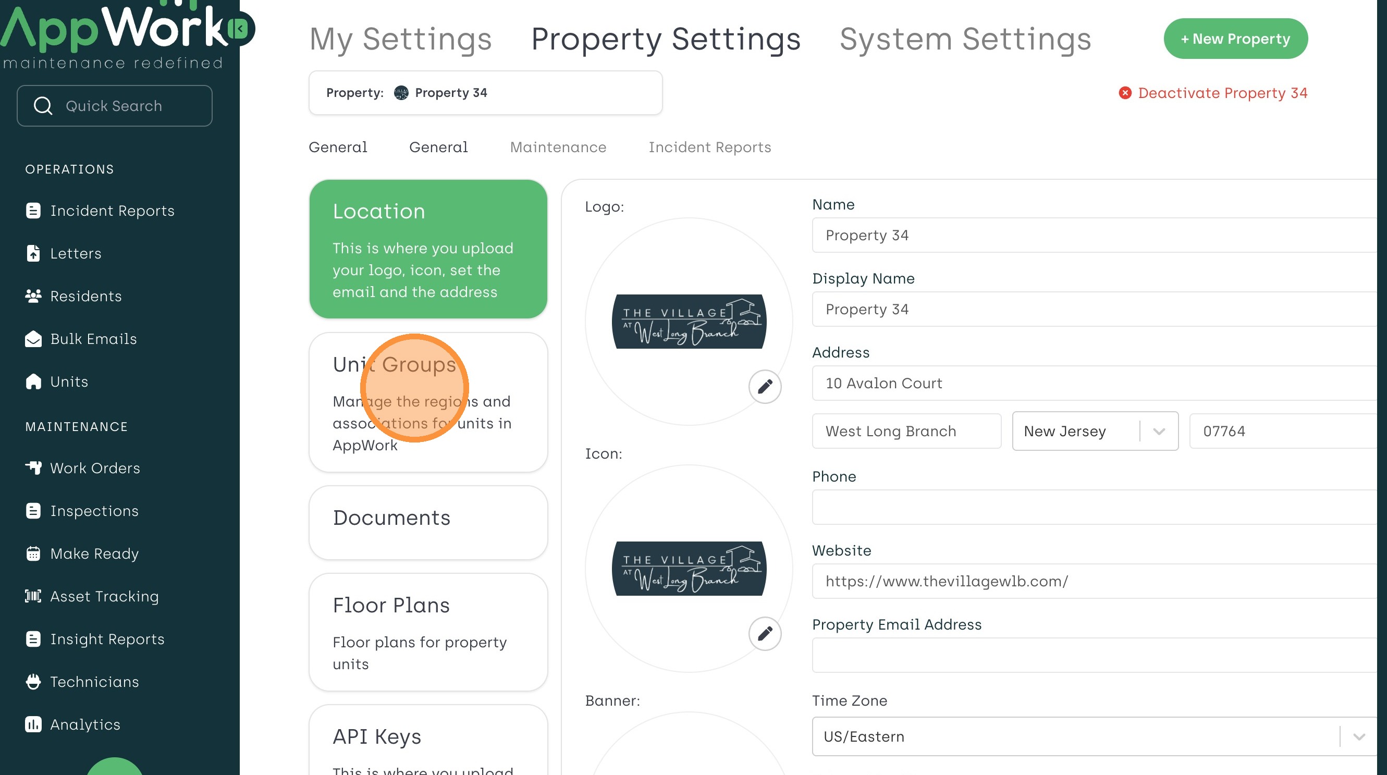Click the Technicians hard hat icon

point(33,682)
